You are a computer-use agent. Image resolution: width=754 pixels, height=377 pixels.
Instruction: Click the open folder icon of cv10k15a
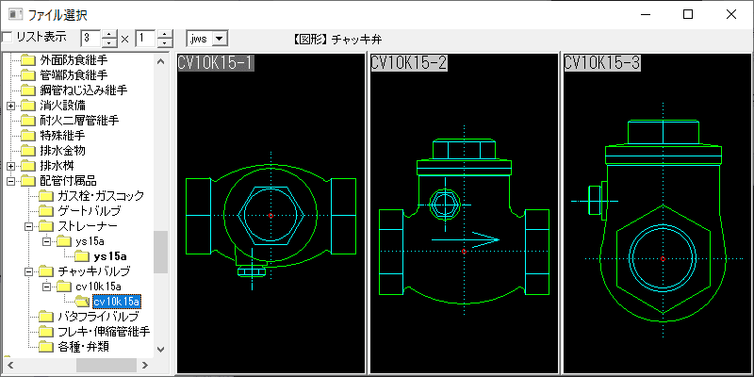coord(82,302)
